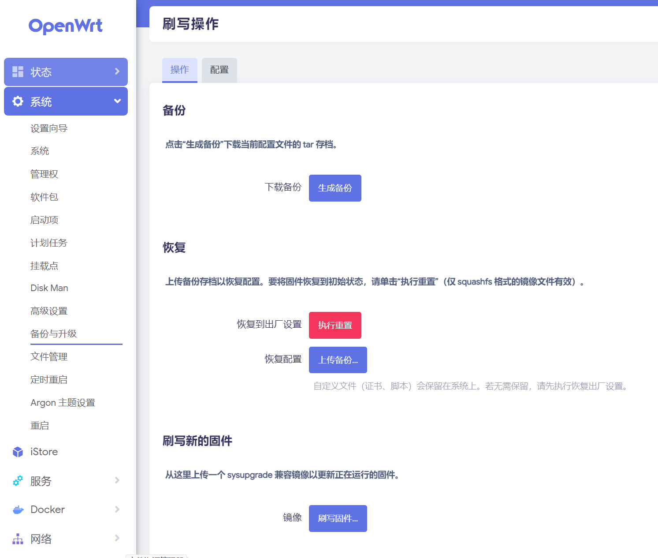
Task: Click the tar 存档 description text
Action: pyautogui.click(x=252, y=145)
